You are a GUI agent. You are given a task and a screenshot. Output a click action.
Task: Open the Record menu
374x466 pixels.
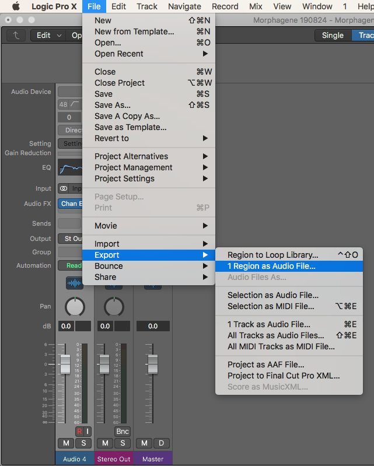[225, 6]
